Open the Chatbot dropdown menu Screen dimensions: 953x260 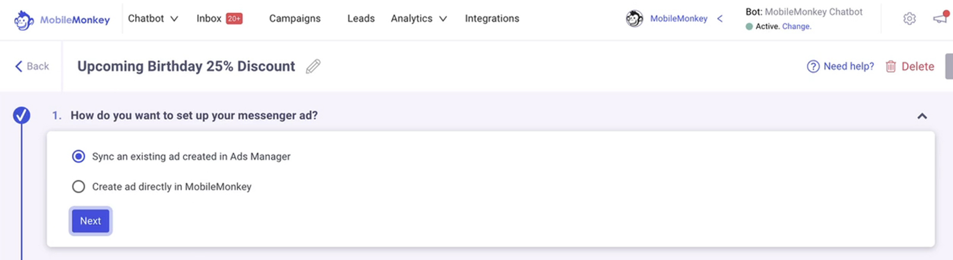click(x=153, y=18)
